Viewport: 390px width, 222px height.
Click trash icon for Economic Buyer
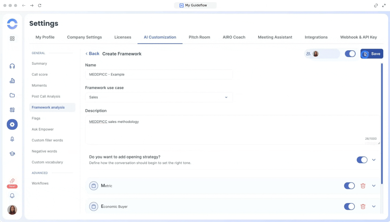363,206
